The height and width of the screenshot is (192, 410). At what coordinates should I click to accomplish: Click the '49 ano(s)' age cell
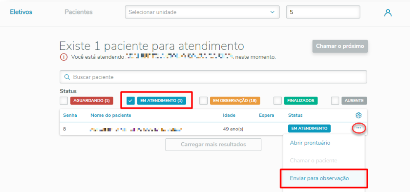click(x=233, y=129)
